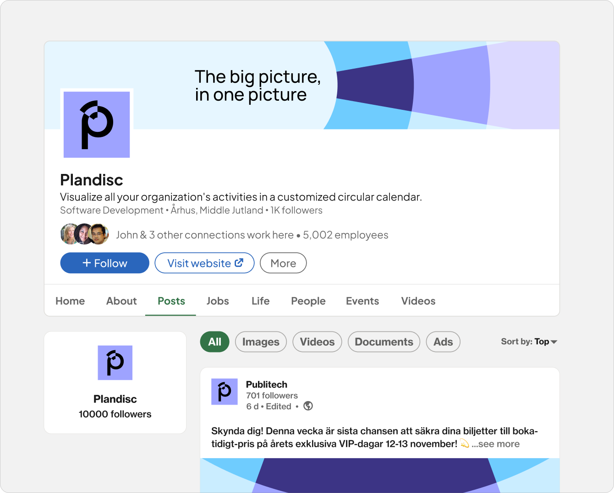
Task: Select the All posts filter chip
Action: coord(214,342)
